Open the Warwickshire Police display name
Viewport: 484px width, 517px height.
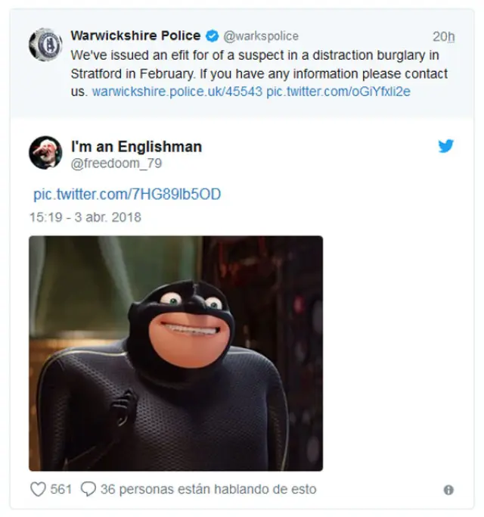(x=135, y=36)
